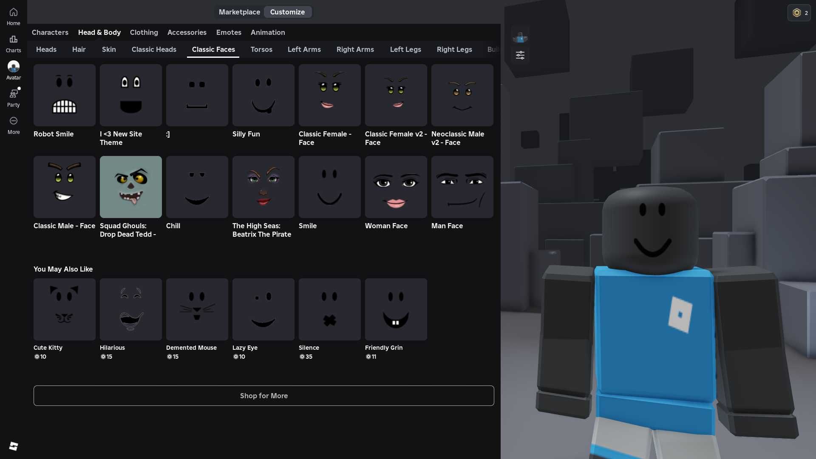Equip the Woman Face
This screenshot has height=459, width=816.
(x=396, y=187)
